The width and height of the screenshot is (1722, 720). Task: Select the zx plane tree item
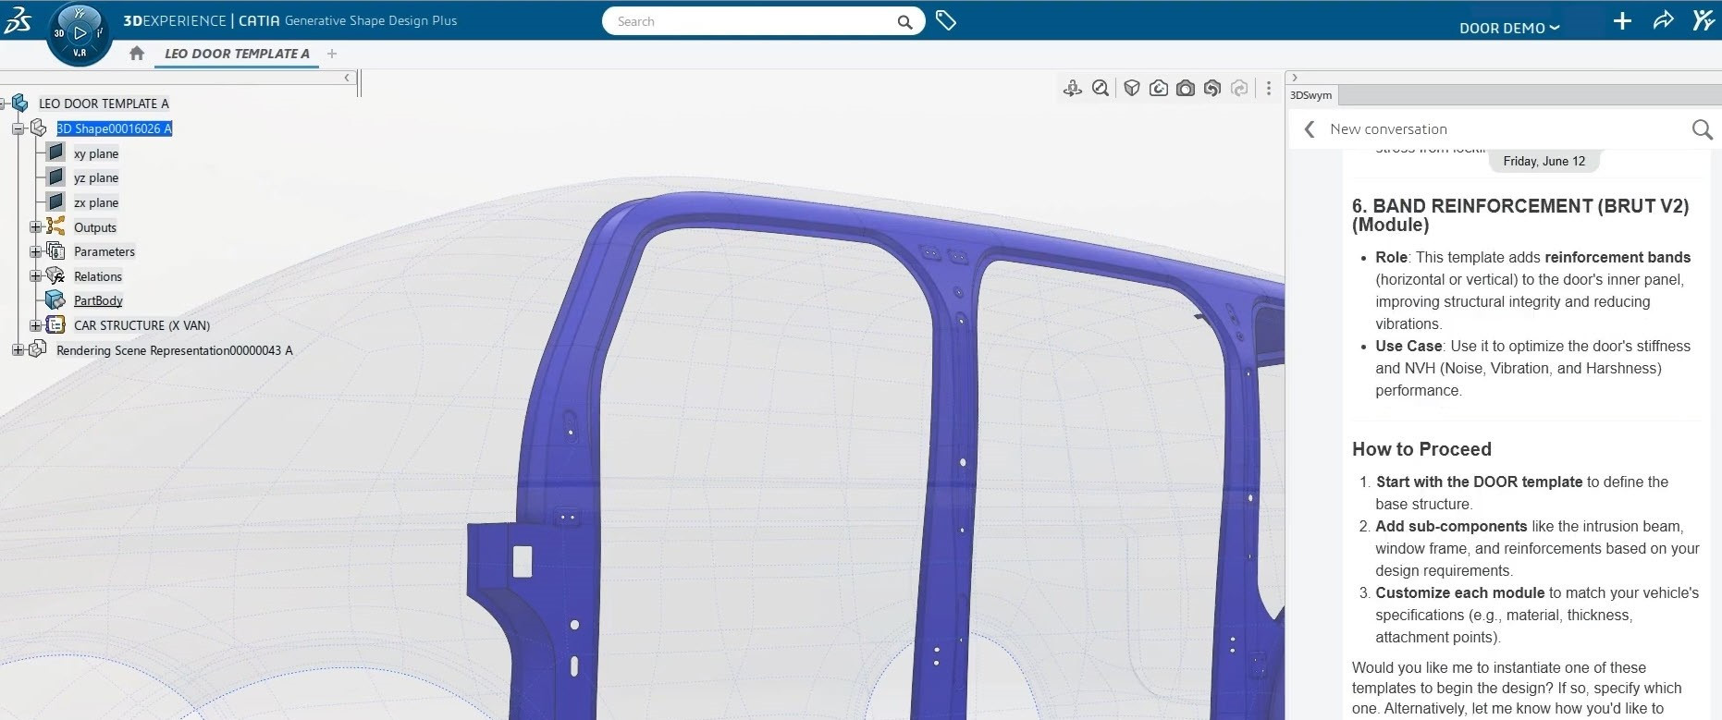[96, 202]
